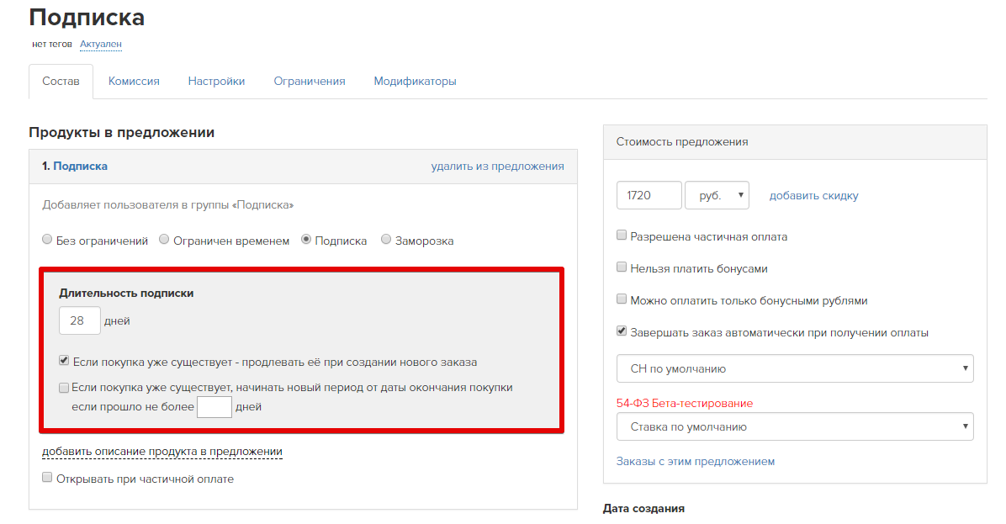Click the Стоимость предложения panel header
Screen dimensions: 1006x524
point(795,142)
